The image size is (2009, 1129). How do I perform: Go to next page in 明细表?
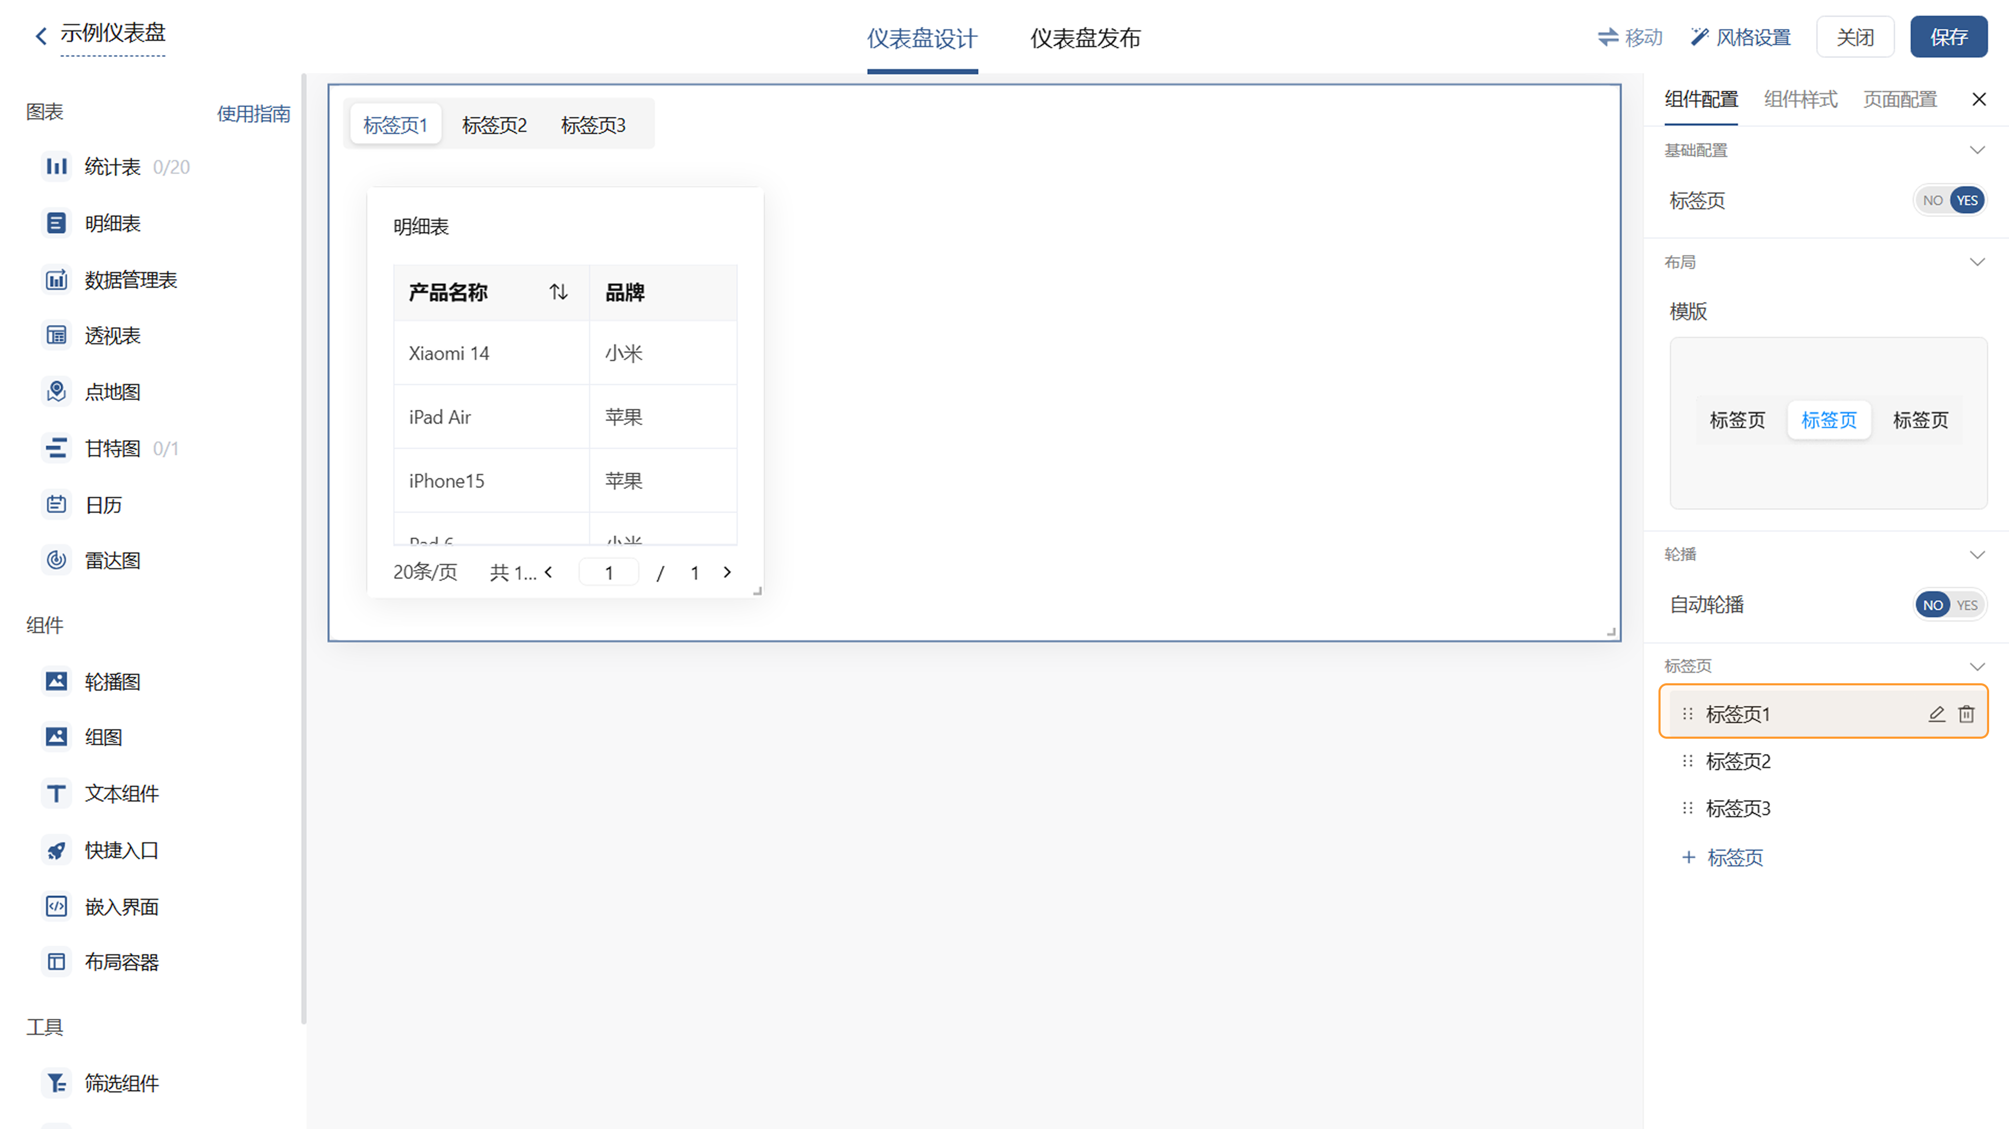[727, 572]
